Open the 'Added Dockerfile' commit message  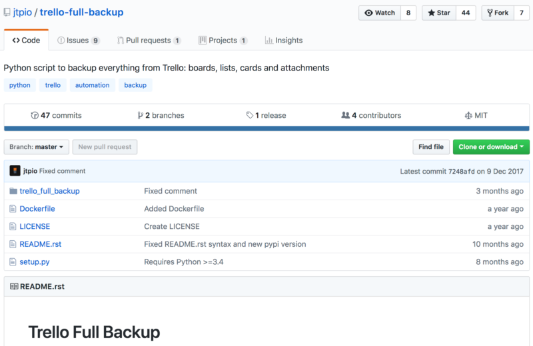pyautogui.click(x=174, y=208)
